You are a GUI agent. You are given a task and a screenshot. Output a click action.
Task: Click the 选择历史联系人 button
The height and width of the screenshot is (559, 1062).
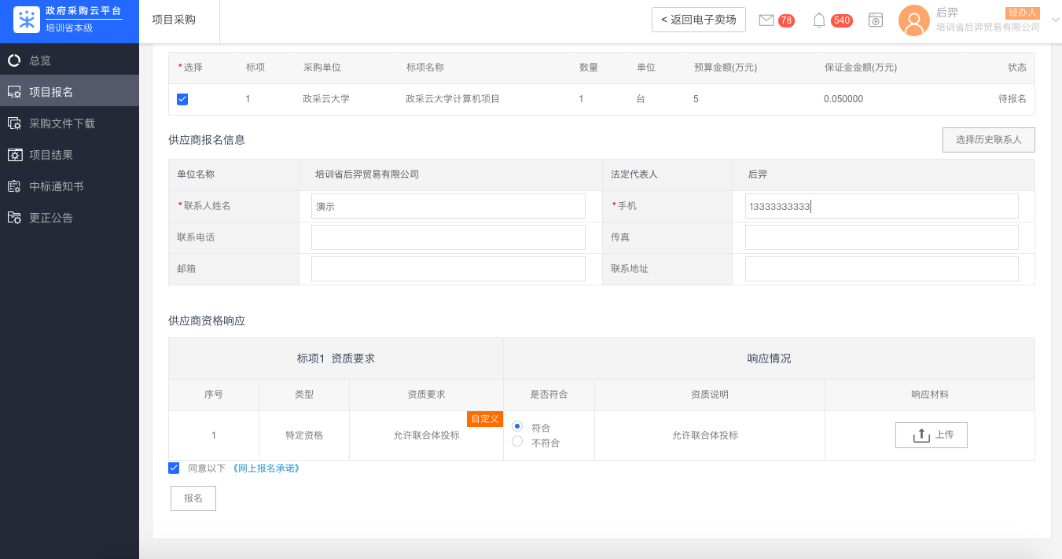coord(988,140)
